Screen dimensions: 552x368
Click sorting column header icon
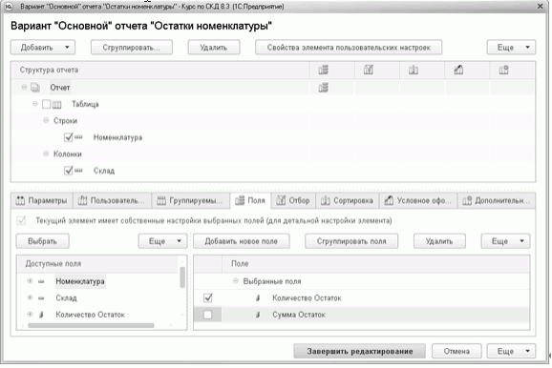(x=414, y=70)
